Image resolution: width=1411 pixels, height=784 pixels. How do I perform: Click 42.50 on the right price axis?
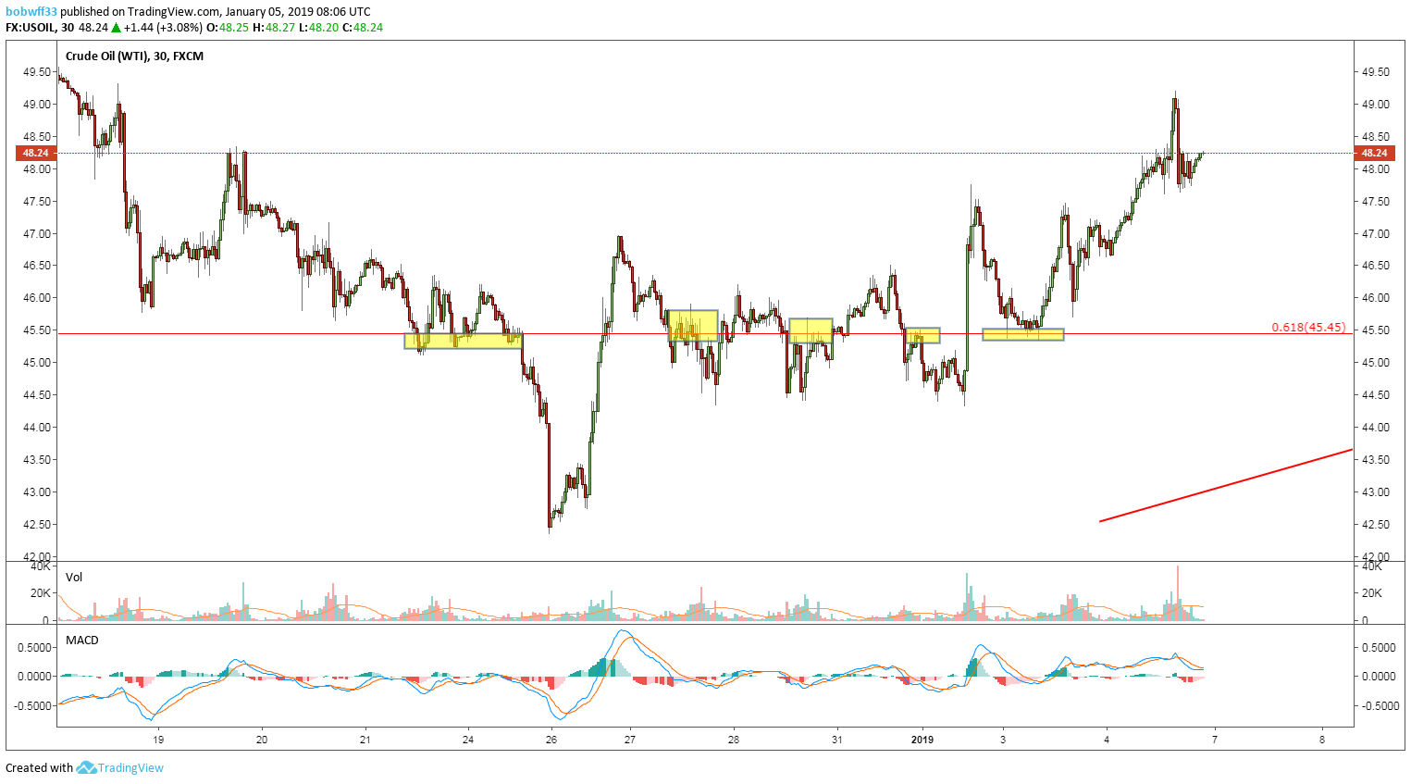tap(1375, 525)
